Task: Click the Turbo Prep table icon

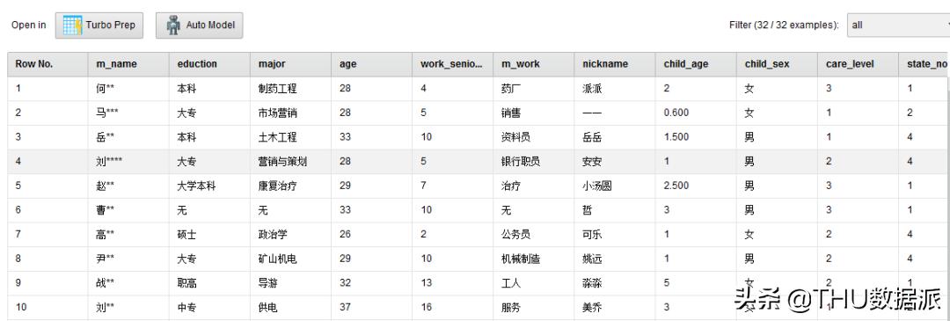Action: (x=72, y=26)
